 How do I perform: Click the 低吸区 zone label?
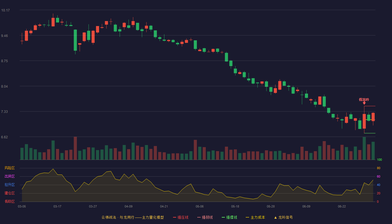[x=10, y=201]
